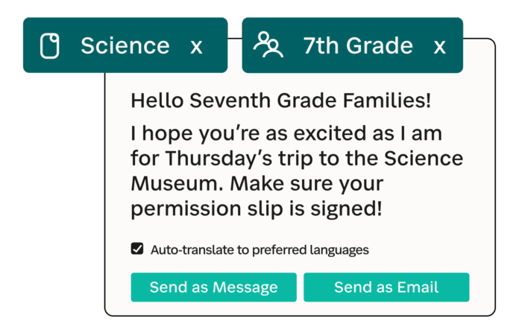Remove the 7th Grade tag with its x
Image resolution: width=522 pixels, height=330 pixels.
[x=440, y=46]
